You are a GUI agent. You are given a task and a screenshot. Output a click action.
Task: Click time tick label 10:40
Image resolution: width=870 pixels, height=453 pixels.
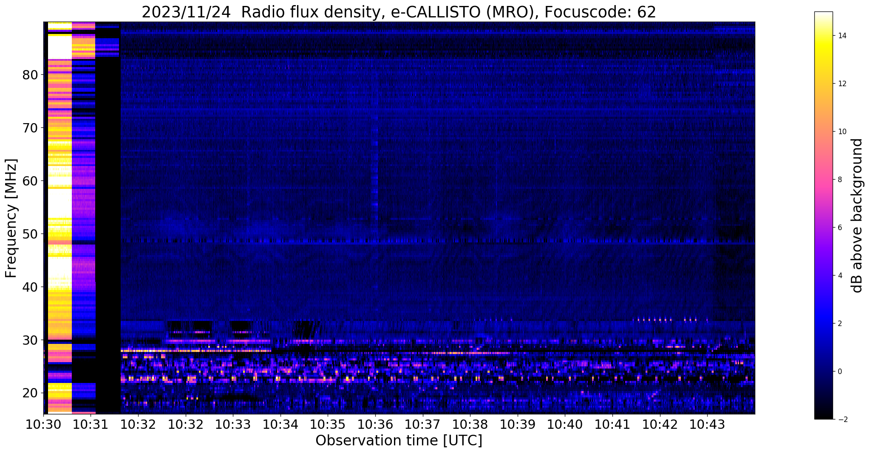tap(565, 424)
